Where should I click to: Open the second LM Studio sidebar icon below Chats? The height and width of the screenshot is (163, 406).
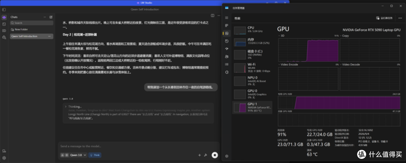(x=4, y=24)
